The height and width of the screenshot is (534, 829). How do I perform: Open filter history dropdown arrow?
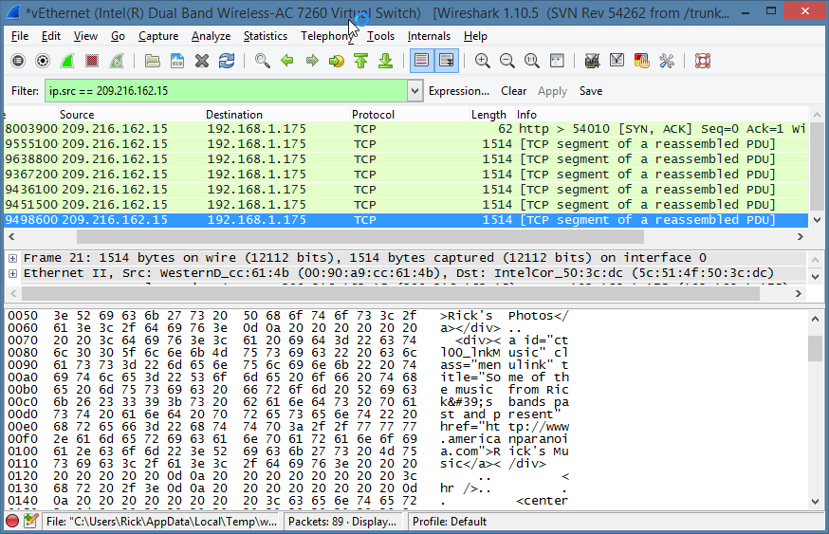(x=415, y=91)
